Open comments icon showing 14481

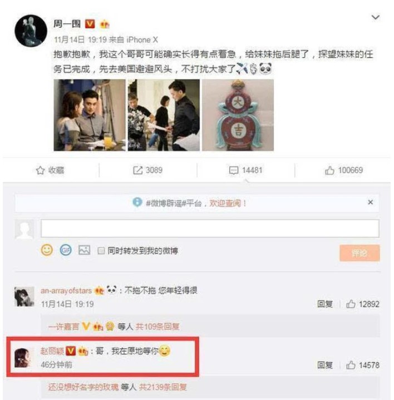[x=234, y=170]
